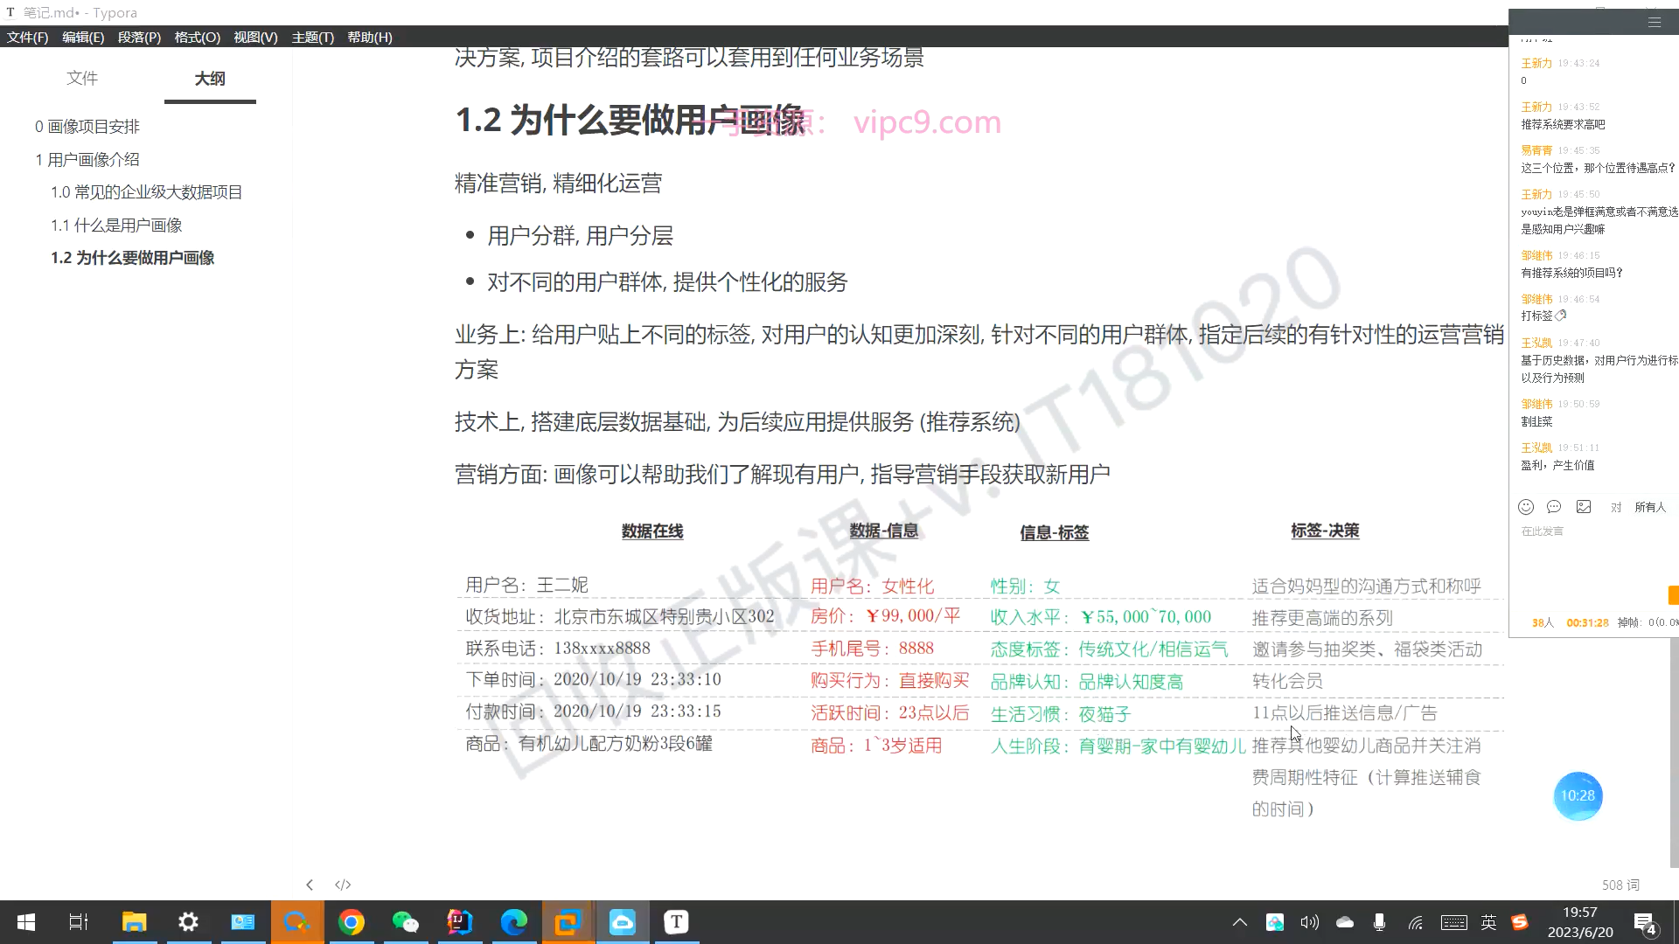The image size is (1679, 944).
Task: Click the emoji smiley icon in chat
Action: (x=1526, y=507)
